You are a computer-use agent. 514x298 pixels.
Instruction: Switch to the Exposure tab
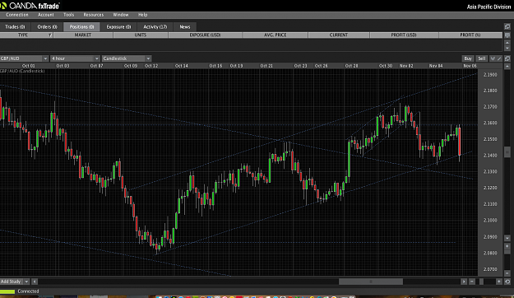pos(118,27)
